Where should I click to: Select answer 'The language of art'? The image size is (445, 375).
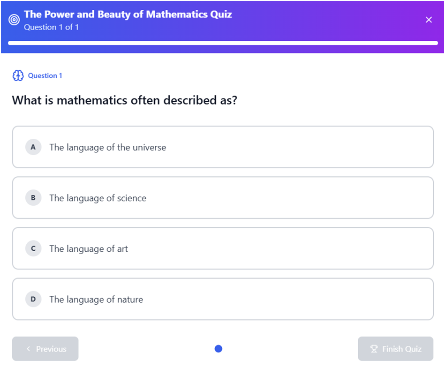coord(223,248)
